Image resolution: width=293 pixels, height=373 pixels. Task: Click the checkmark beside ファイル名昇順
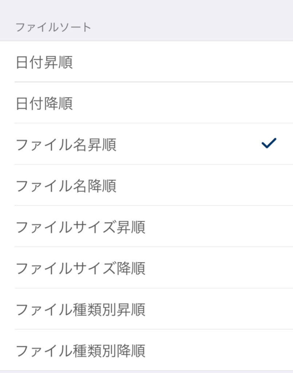coord(269,144)
